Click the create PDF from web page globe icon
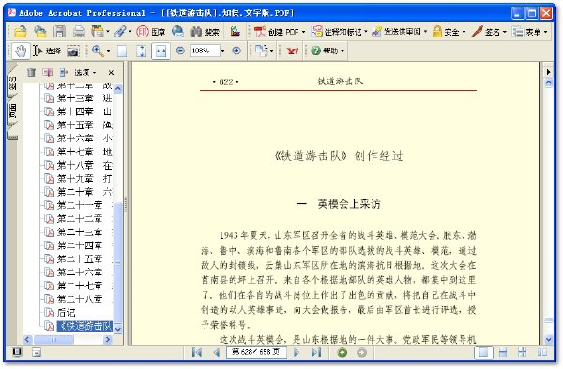Image resolution: width=563 pixels, height=369 pixels. point(177,32)
